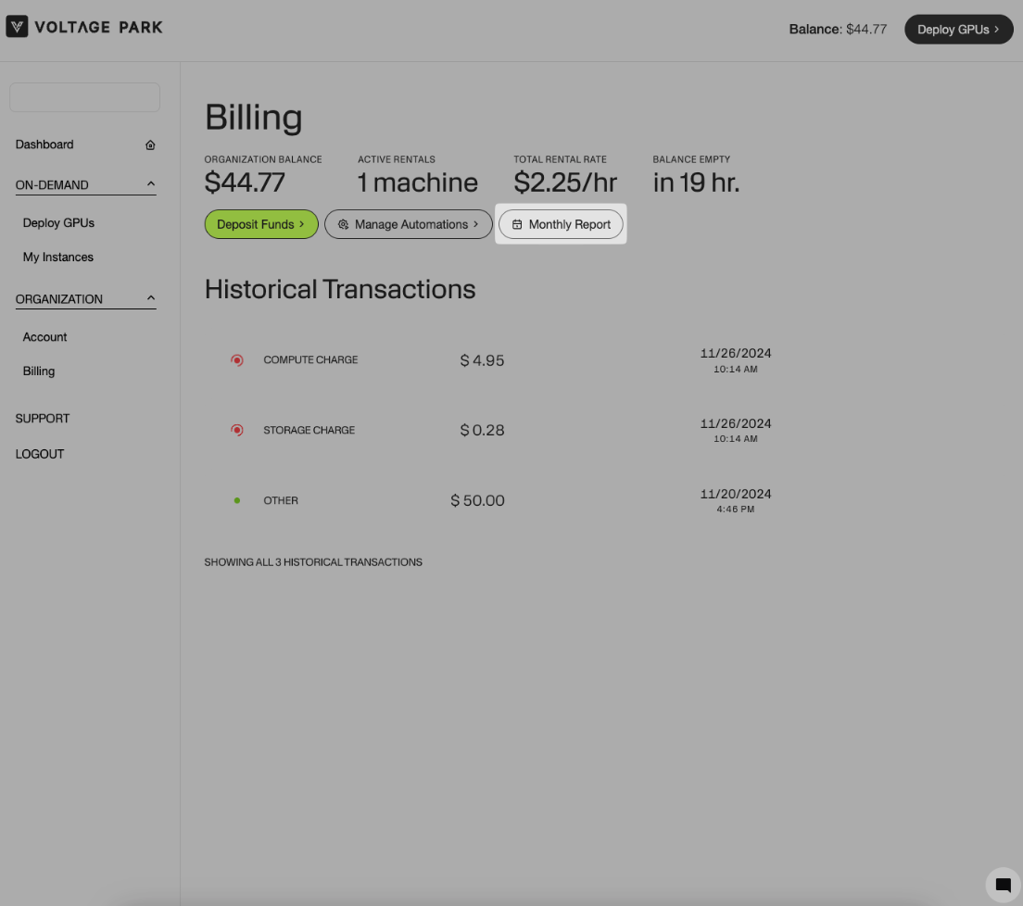Click the Dashboard home icon
Viewport: 1023px width, 906px height.
point(150,145)
